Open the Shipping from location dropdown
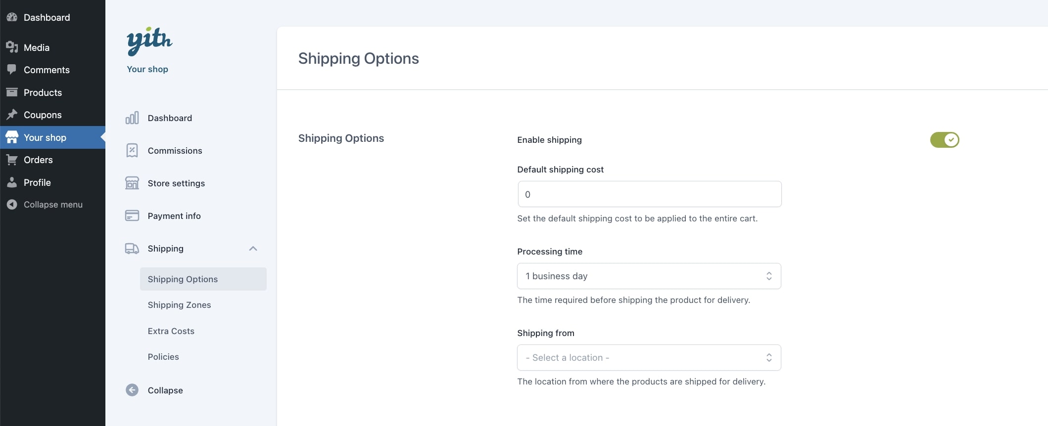The height and width of the screenshot is (426, 1048). pyautogui.click(x=649, y=358)
